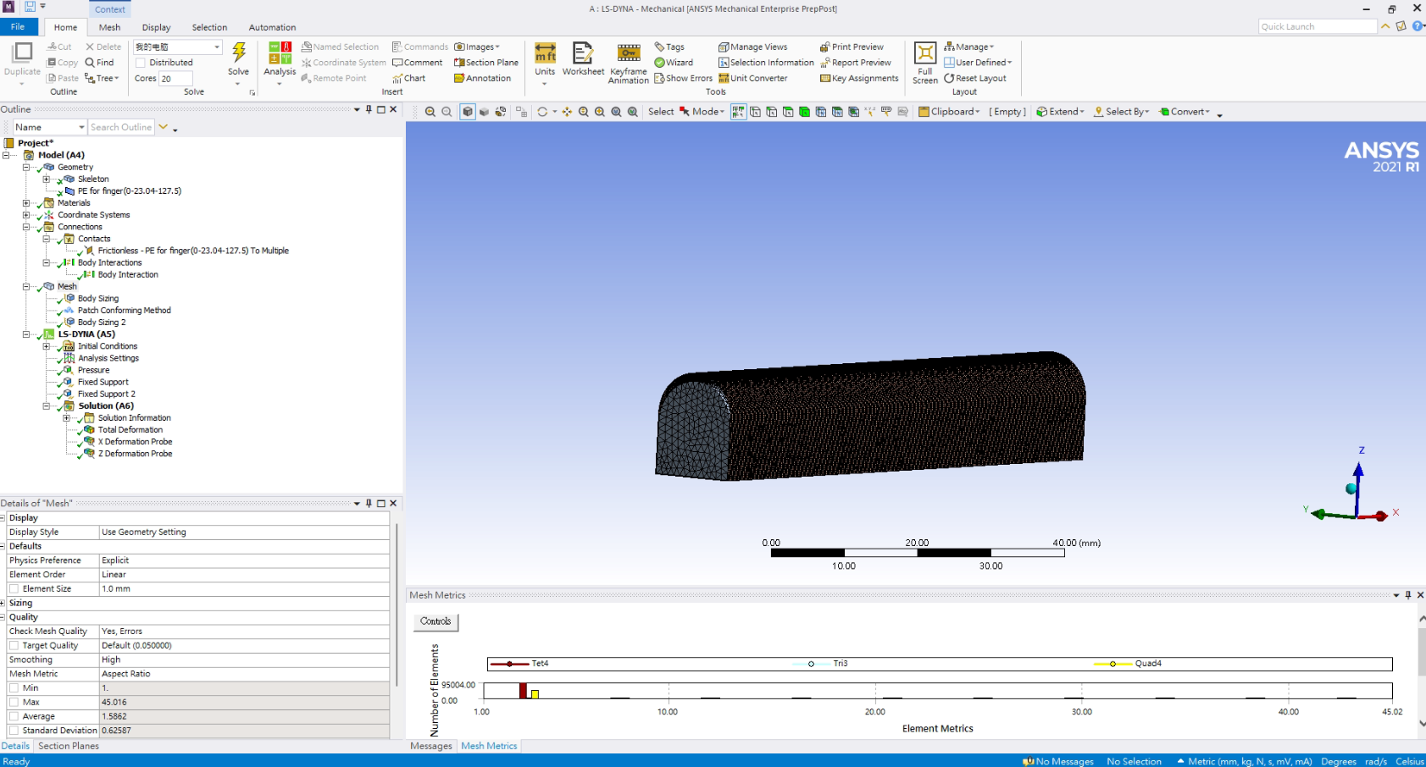Click the Analysis icon in ribbon
1426x767 pixels.
(280, 53)
